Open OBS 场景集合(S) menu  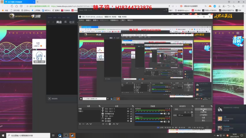pyautogui.click(x=114, y=20)
